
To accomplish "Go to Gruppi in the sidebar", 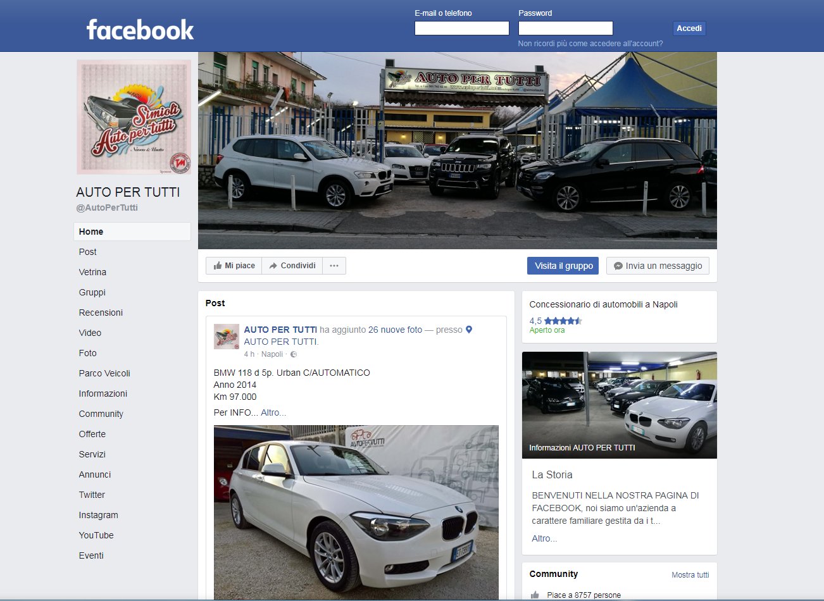I will (x=92, y=292).
